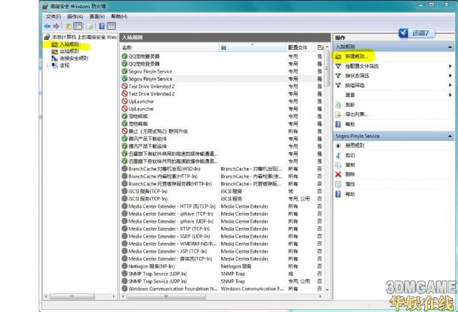Click the export list toolbar icon
The width and height of the screenshot is (458, 312).
[89, 26]
